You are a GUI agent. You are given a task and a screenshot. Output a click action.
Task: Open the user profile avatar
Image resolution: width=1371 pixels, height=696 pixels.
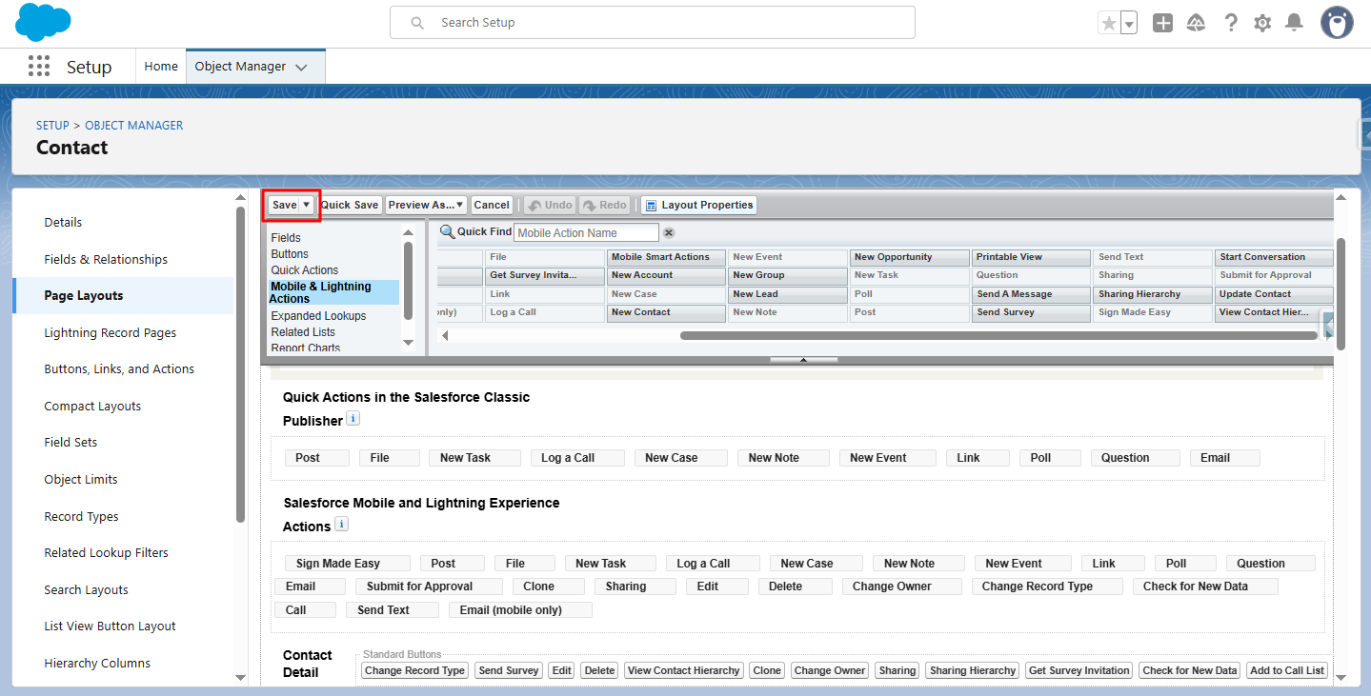point(1337,23)
